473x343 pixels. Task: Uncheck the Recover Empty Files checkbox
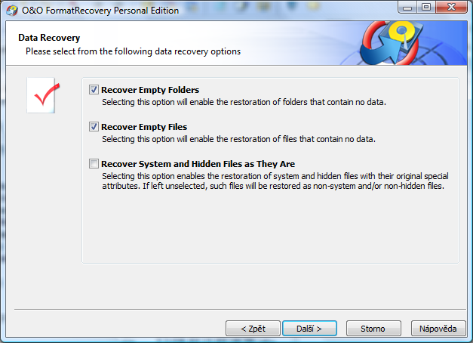coord(94,127)
